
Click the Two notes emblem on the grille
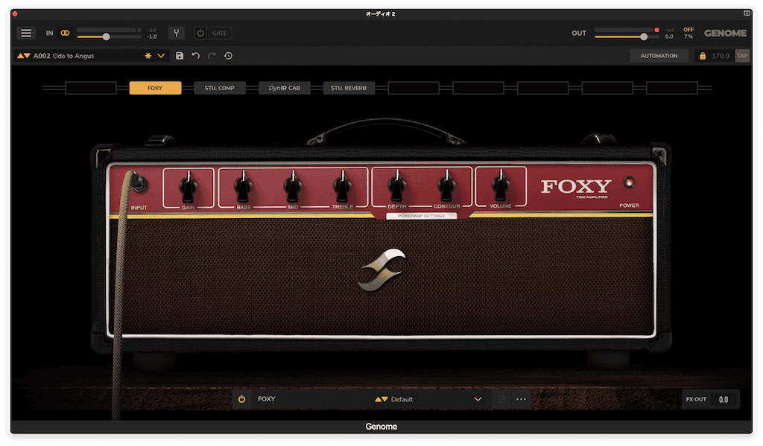(382, 270)
